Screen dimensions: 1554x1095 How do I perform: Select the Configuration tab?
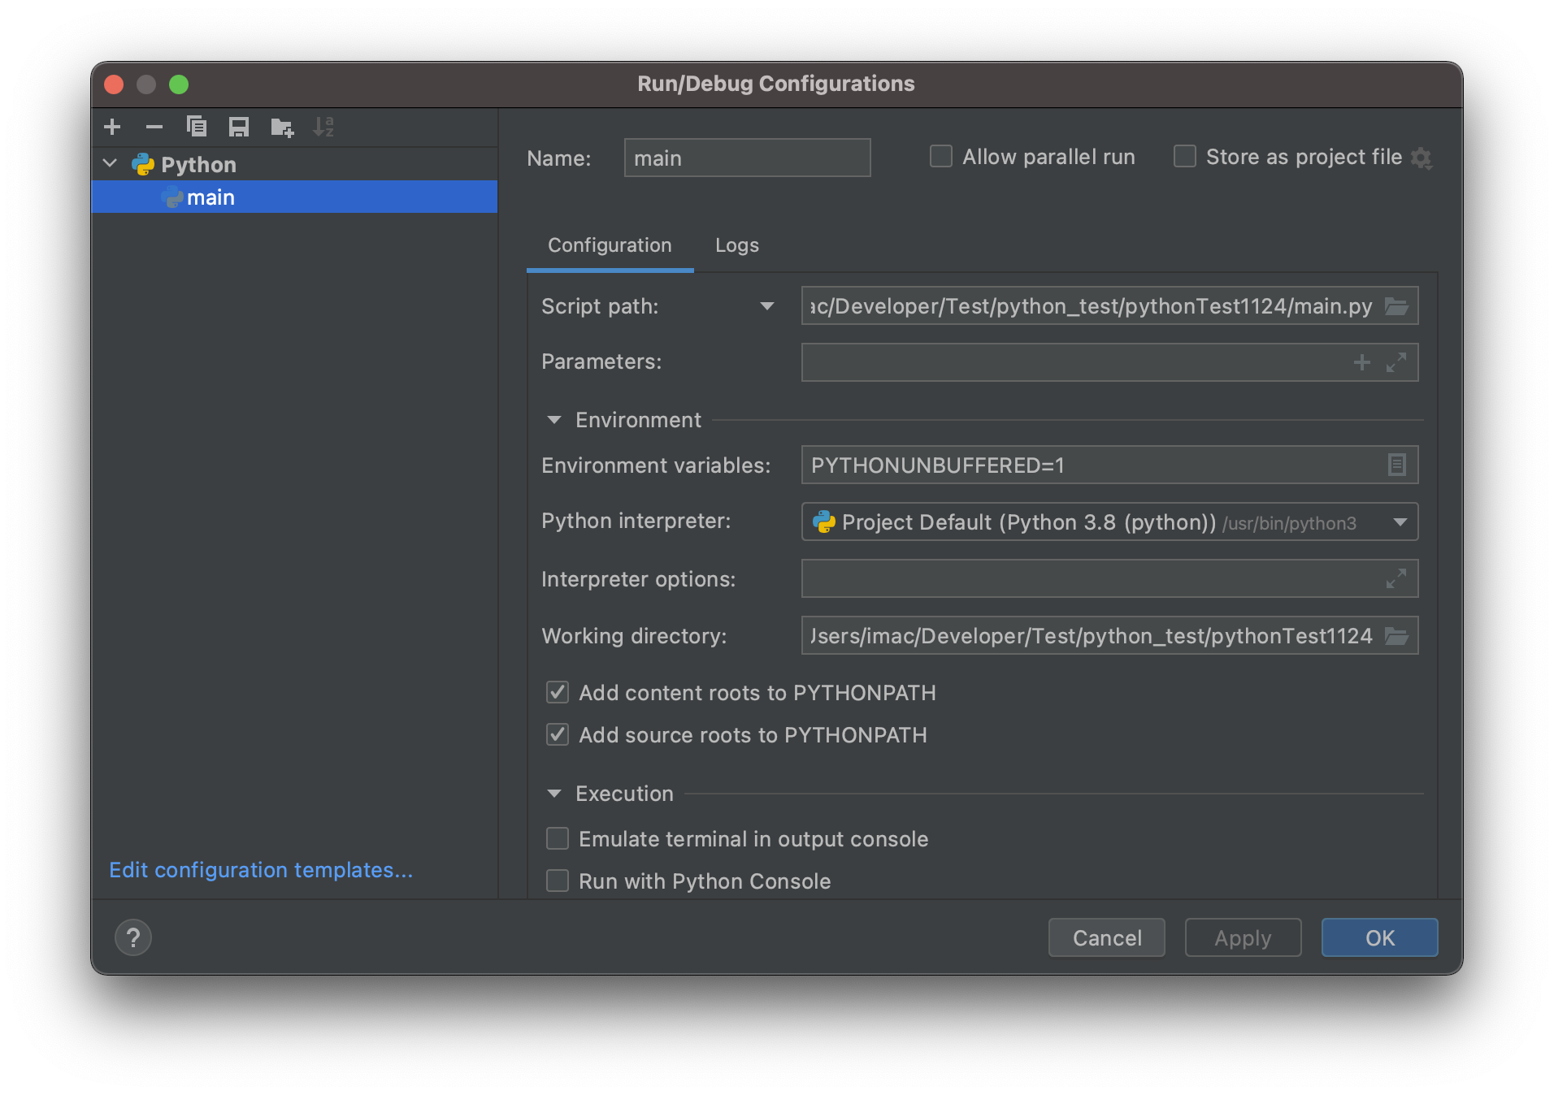pos(610,245)
